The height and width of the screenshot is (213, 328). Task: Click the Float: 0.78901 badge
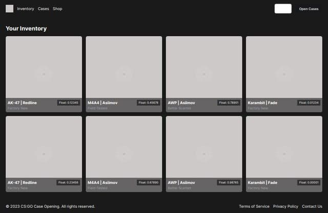pyautogui.click(x=229, y=103)
